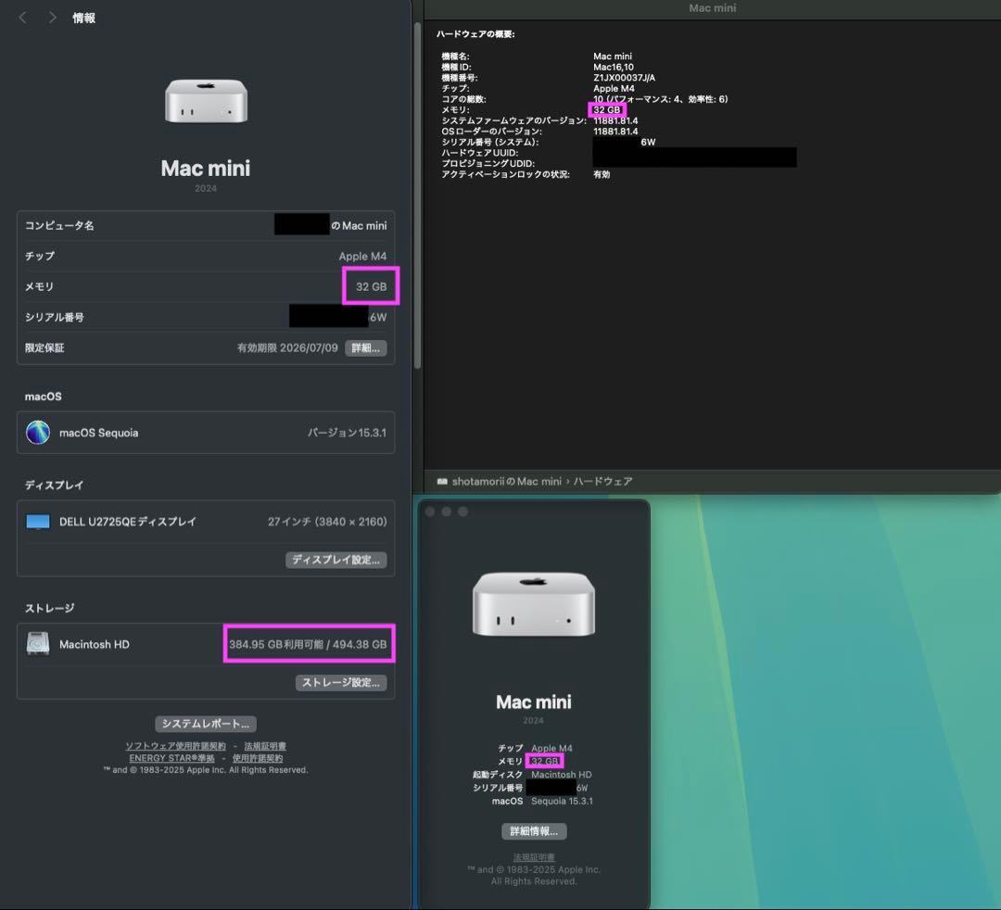Click macOS version バージョン 15.3.1

pyautogui.click(x=347, y=433)
